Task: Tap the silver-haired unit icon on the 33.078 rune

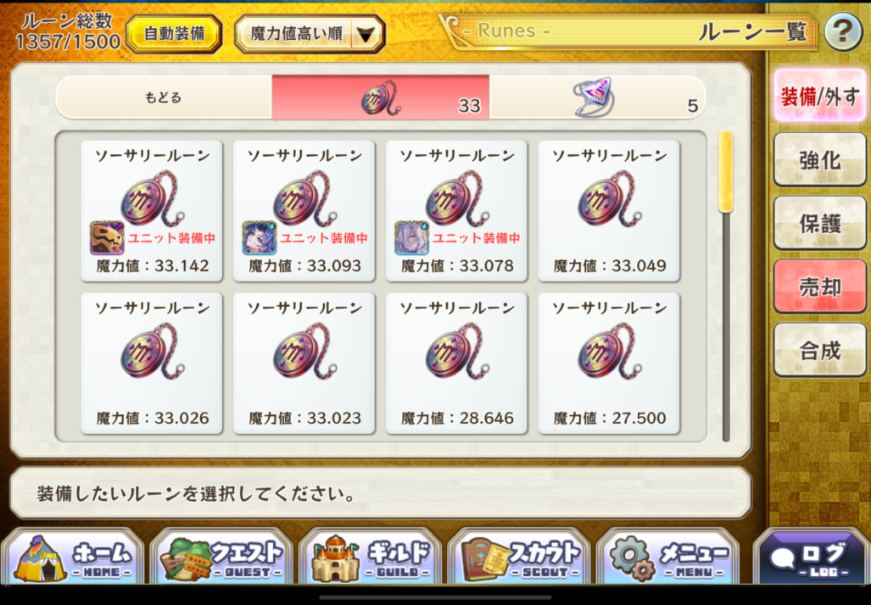Action: (412, 237)
